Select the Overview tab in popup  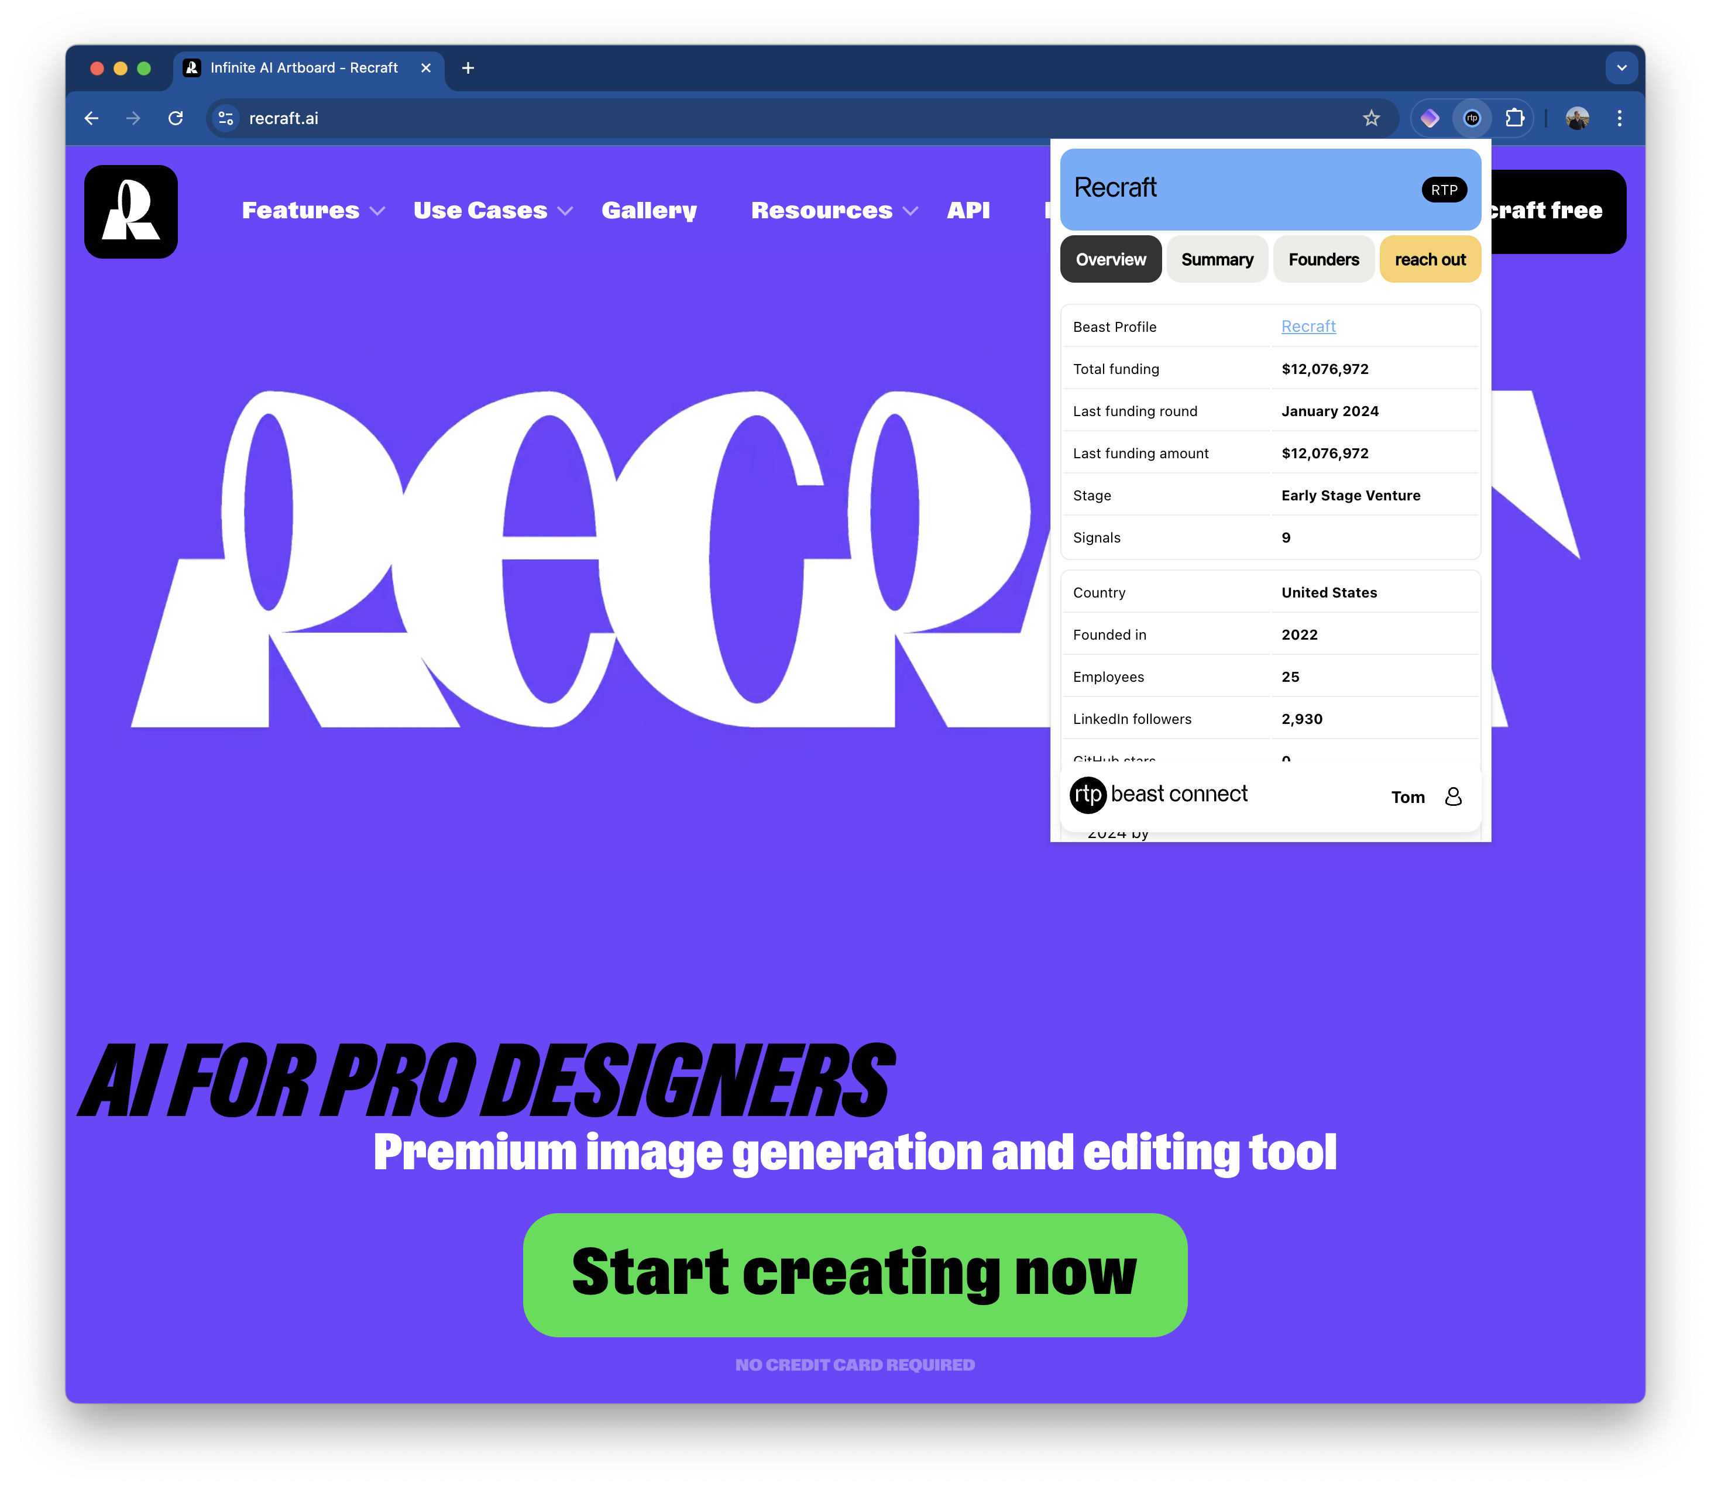[1110, 259]
